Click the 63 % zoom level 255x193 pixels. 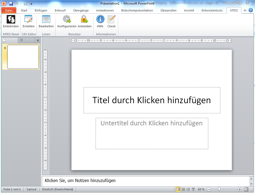201,189
